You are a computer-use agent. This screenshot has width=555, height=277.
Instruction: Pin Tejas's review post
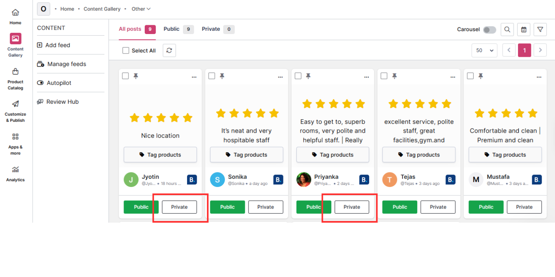(394, 76)
